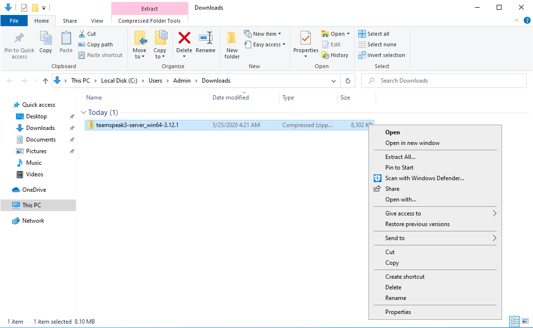Click the Rename ribbon icon
The height and width of the screenshot is (328, 533).
point(206,38)
